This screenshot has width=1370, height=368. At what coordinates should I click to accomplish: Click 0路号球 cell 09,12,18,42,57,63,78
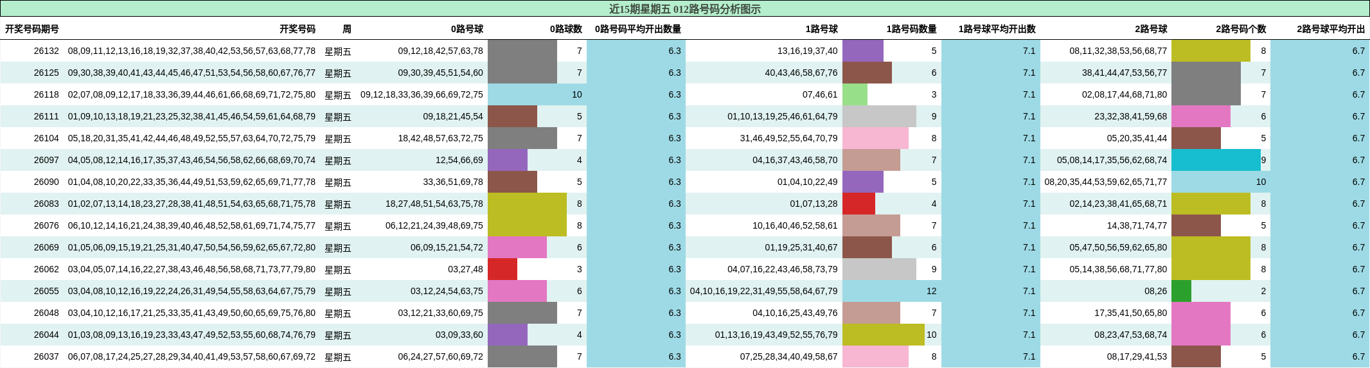click(440, 51)
